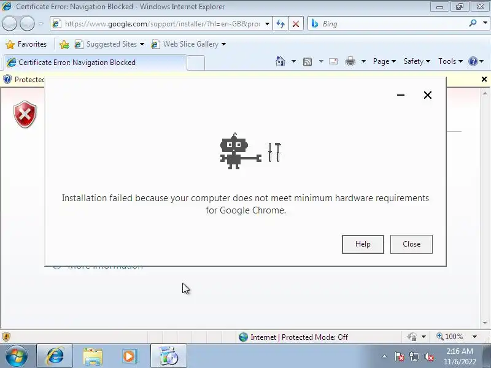The image size is (491, 368).
Task: Open a new blank tab
Action: pyautogui.click(x=196, y=63)
